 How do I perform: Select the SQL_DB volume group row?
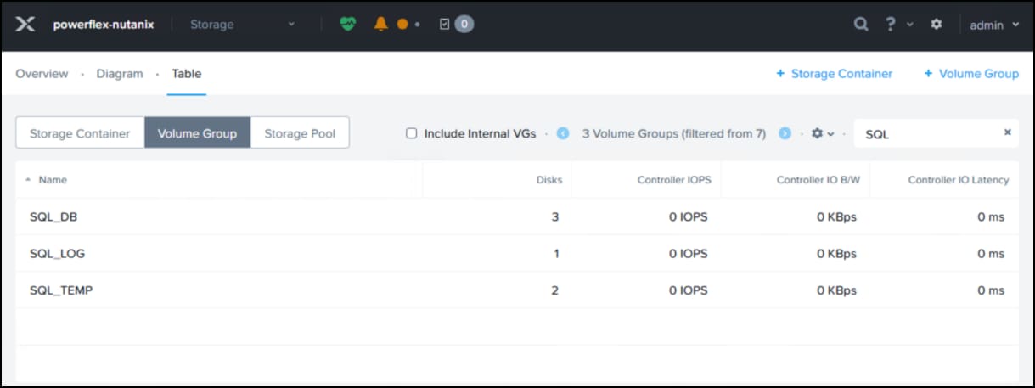[517, 216]
